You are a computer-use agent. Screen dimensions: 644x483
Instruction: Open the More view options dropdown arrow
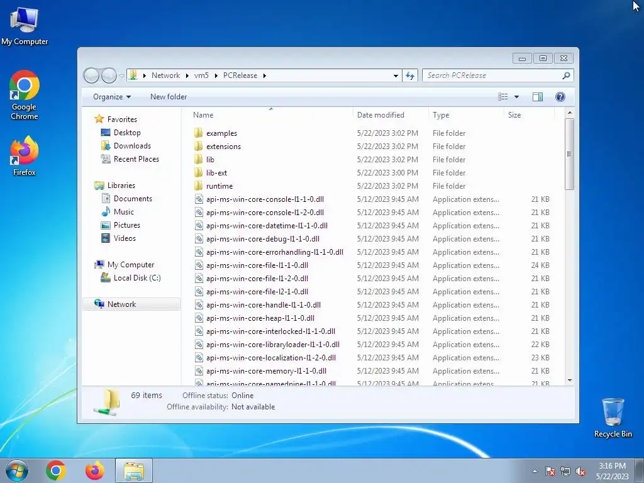[x=517, y=97]
